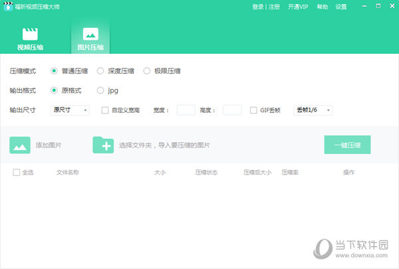Toggle the 全选 select all checkbox
Image resolution: width=399 pixels, height=269 pixels.
16,173
